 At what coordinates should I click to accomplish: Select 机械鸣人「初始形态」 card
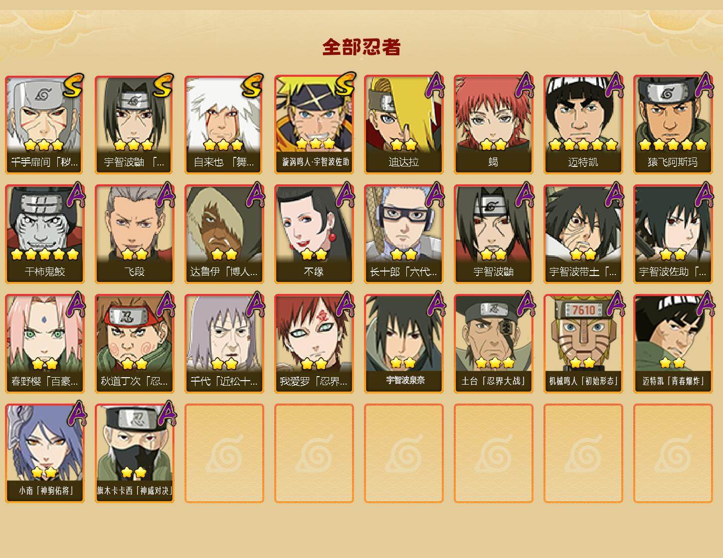coord(583,344)
